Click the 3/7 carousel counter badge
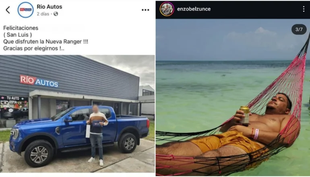 click(x=299, y=29)
